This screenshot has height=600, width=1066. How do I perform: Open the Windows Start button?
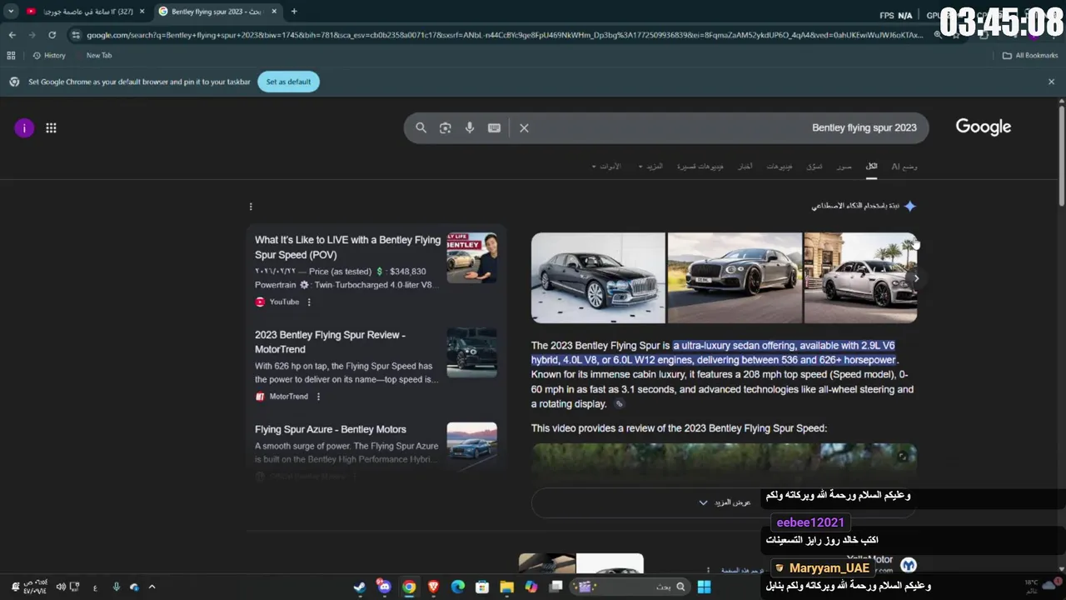click(x=704, y=587)
